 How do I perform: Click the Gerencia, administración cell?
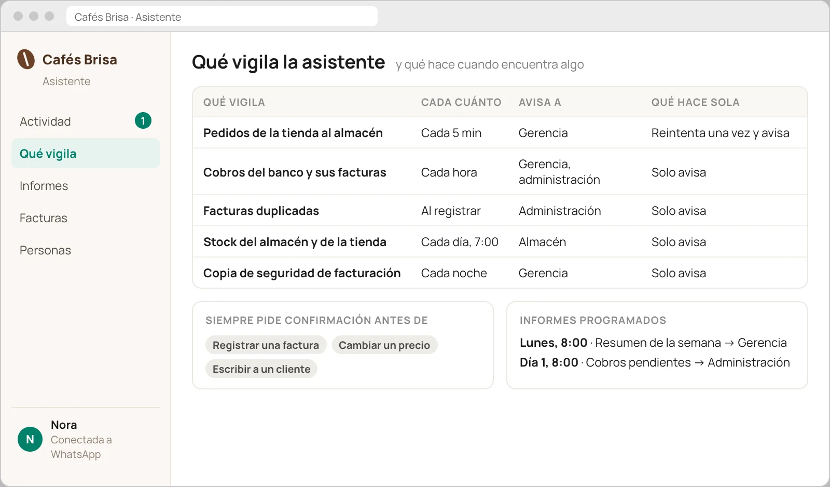coord(559,172)
